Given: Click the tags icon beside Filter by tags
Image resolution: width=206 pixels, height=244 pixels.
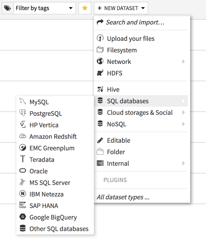Looking at the screenshot, I should click(x=8, y=8).
